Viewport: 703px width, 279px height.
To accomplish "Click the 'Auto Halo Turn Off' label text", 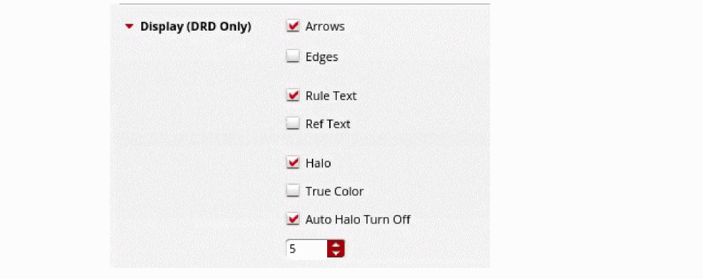I will coord(358,219).
